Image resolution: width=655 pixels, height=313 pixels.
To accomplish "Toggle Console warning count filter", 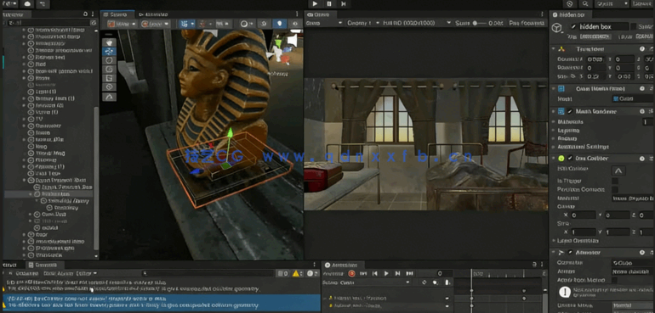I will click(x=298, y=273).
